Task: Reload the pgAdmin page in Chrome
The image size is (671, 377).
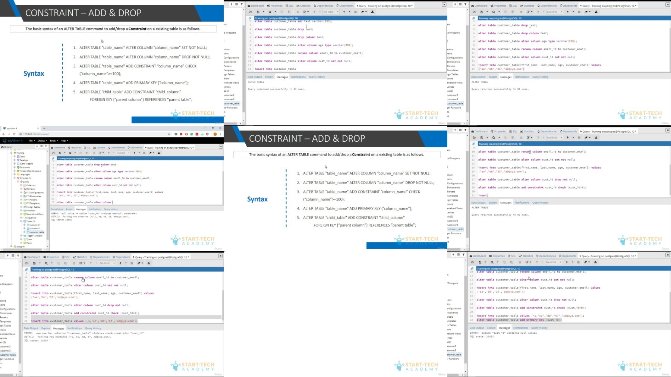Action: [14, 134]
